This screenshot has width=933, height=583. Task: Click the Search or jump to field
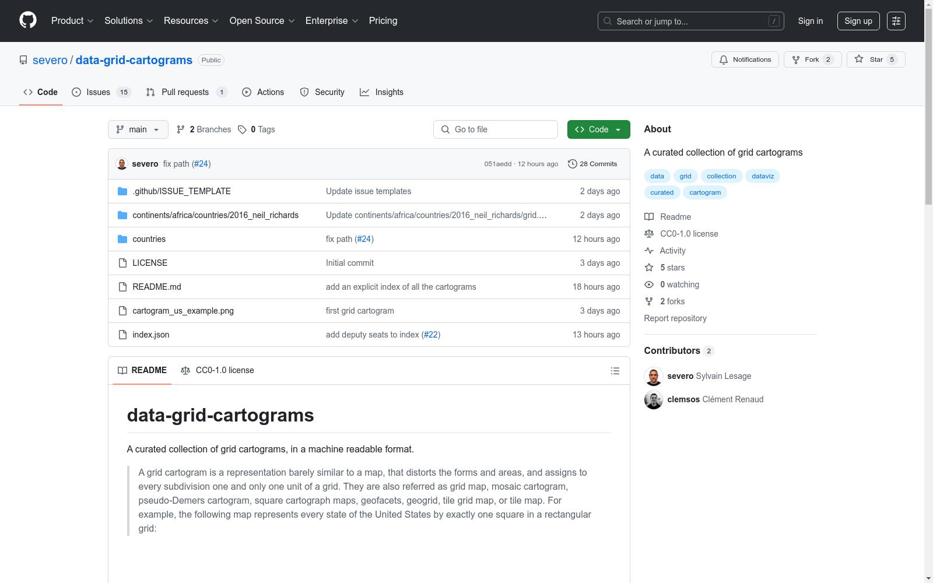(x=691, y=21)
